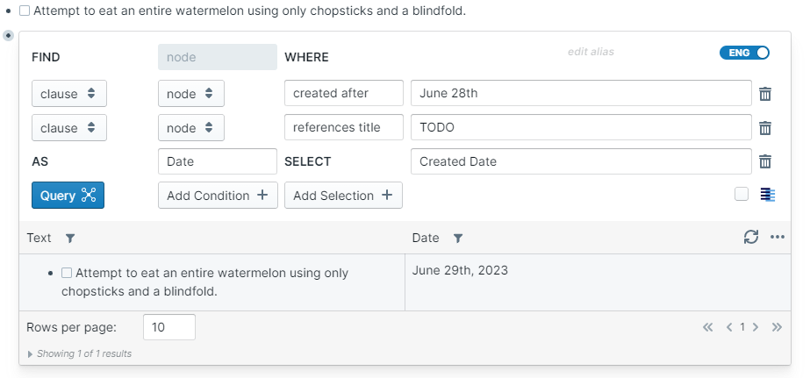Remove the Created Date selection row
This screenshot has width=810, height=378.
765,161
